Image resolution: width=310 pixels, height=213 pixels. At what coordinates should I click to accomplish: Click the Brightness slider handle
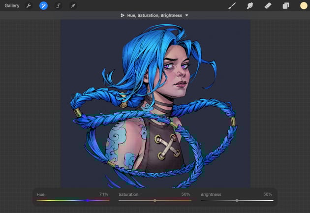click(237, 200)
